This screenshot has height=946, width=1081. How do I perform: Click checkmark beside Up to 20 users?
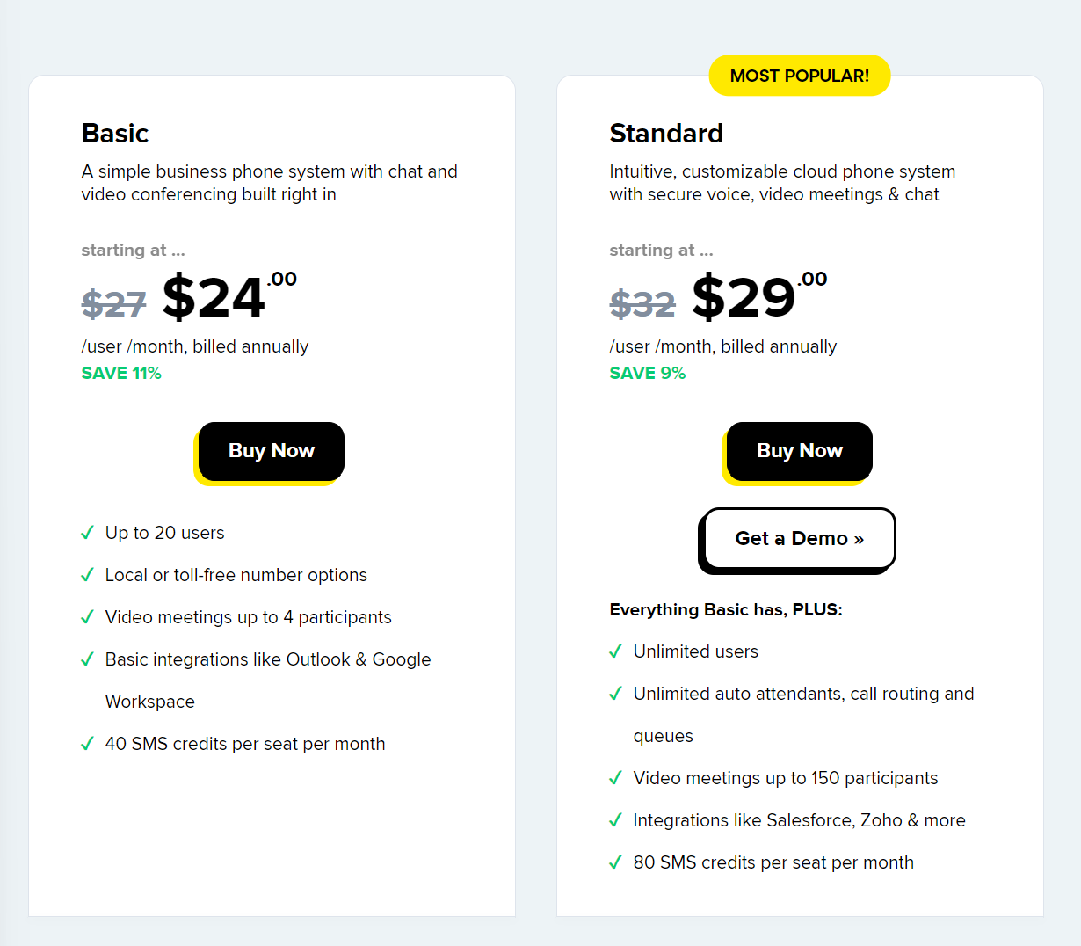click(87, 533)
